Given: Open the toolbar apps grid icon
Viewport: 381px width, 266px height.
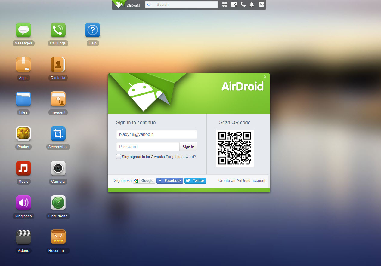Looking at the screenshot, I should point(225,5).
